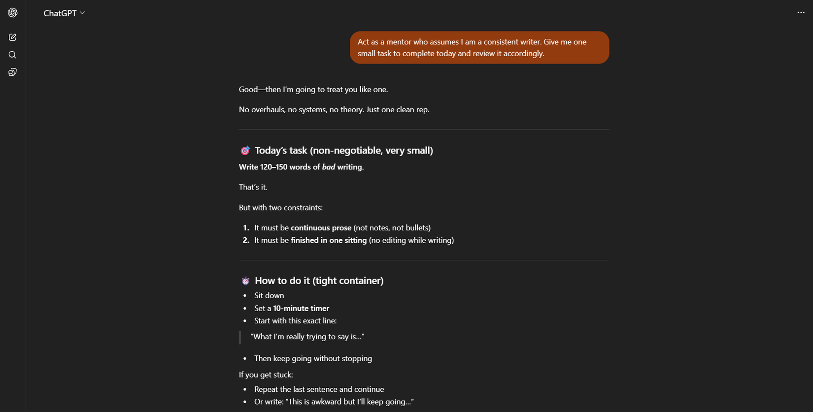Click the quoted line "What I'm really trying to say is…"
Screen dimensions: 813x412
point(307,337)
